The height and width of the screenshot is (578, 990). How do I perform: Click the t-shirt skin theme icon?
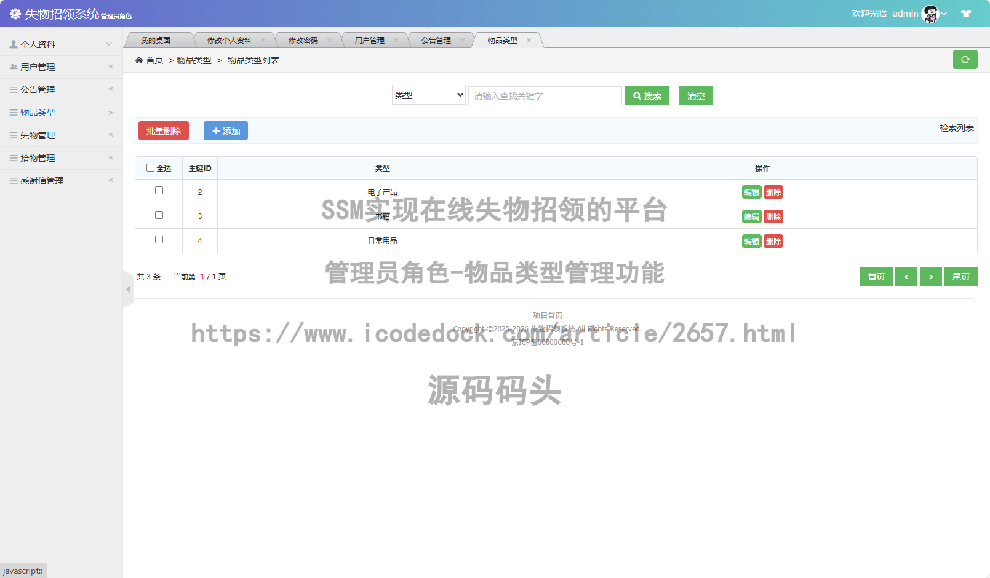click(966, 14)
